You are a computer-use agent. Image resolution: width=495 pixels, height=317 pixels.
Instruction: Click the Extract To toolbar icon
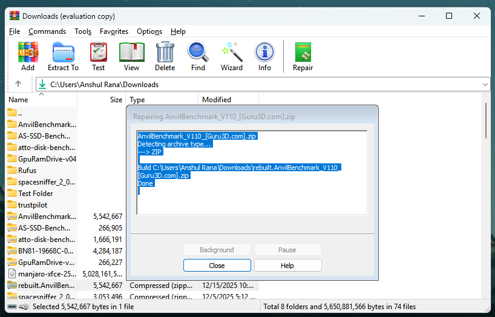63,52
